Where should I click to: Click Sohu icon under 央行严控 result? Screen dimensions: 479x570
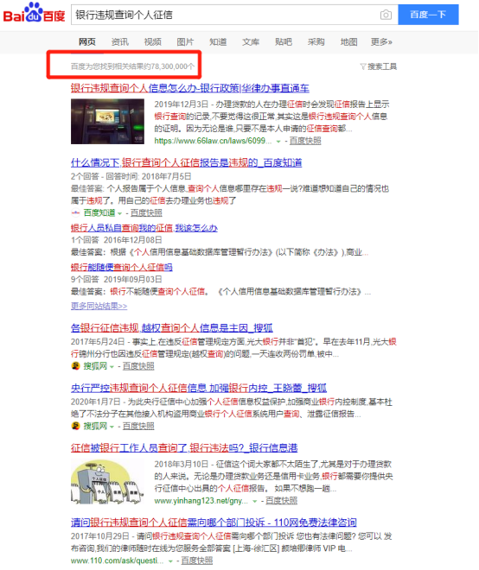(x=76, y=426)
